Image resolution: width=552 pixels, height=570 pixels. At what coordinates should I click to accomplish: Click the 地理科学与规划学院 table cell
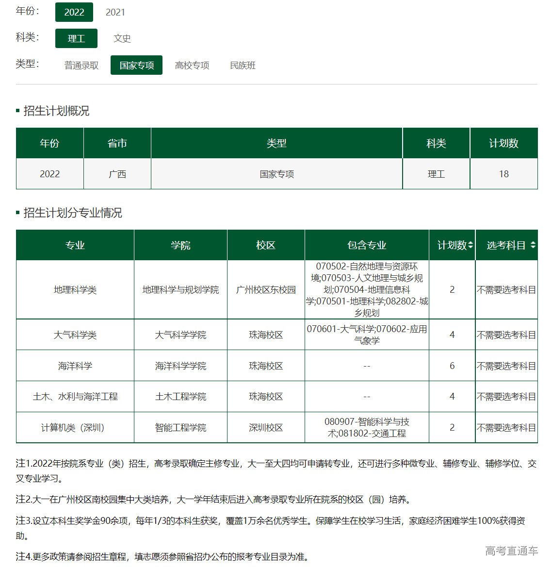tap(180, 289)
